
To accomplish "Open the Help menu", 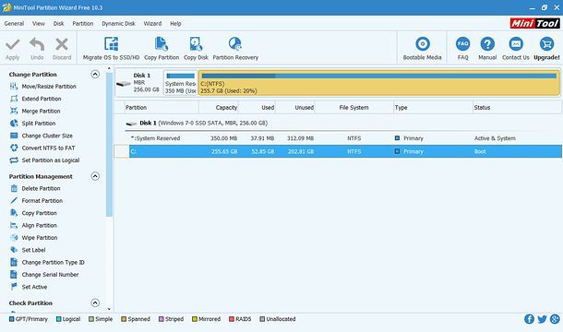I will [x=175, y=24].
